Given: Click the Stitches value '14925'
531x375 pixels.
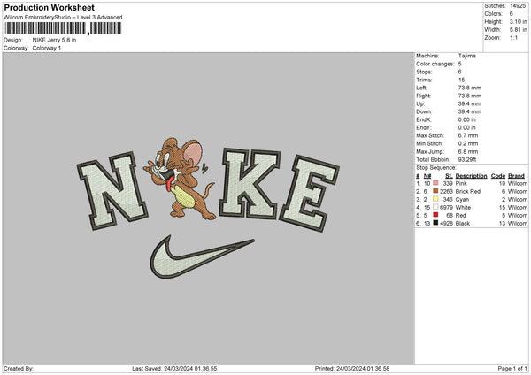Looking at the screenshot, I should pyautogui.click(x=518, y=6).
